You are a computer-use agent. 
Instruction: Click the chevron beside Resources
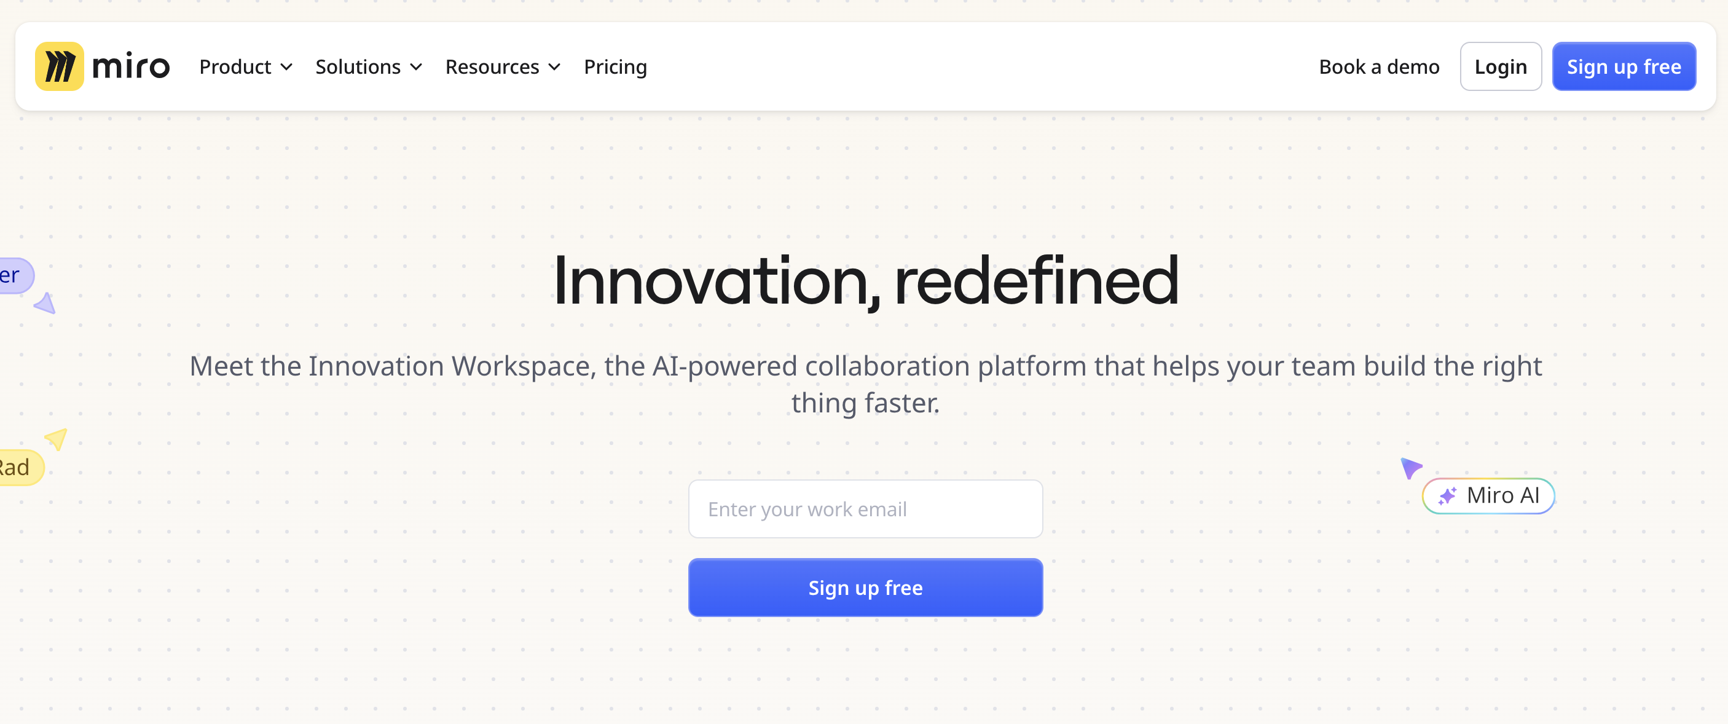[554, 67]
